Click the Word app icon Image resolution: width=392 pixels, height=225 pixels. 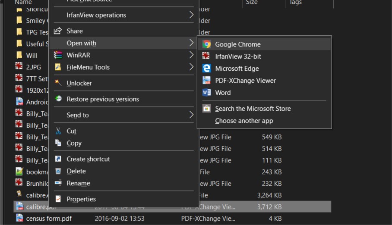coord(207,93)
